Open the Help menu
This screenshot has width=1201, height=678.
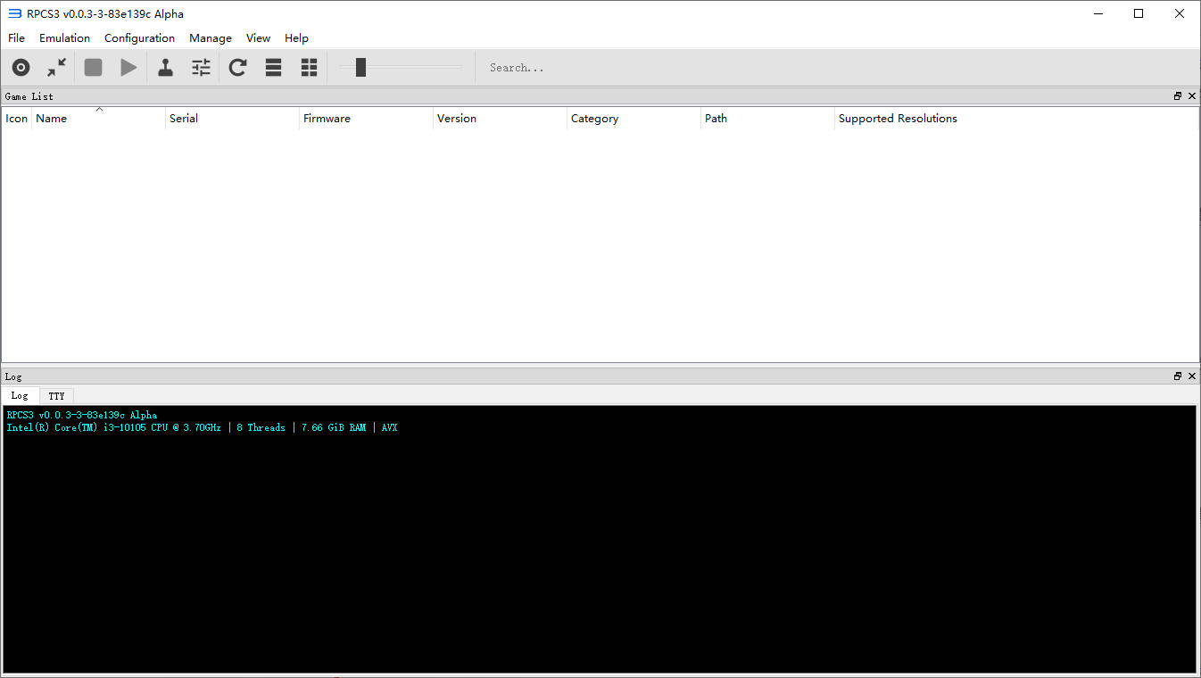coord(296,38)
